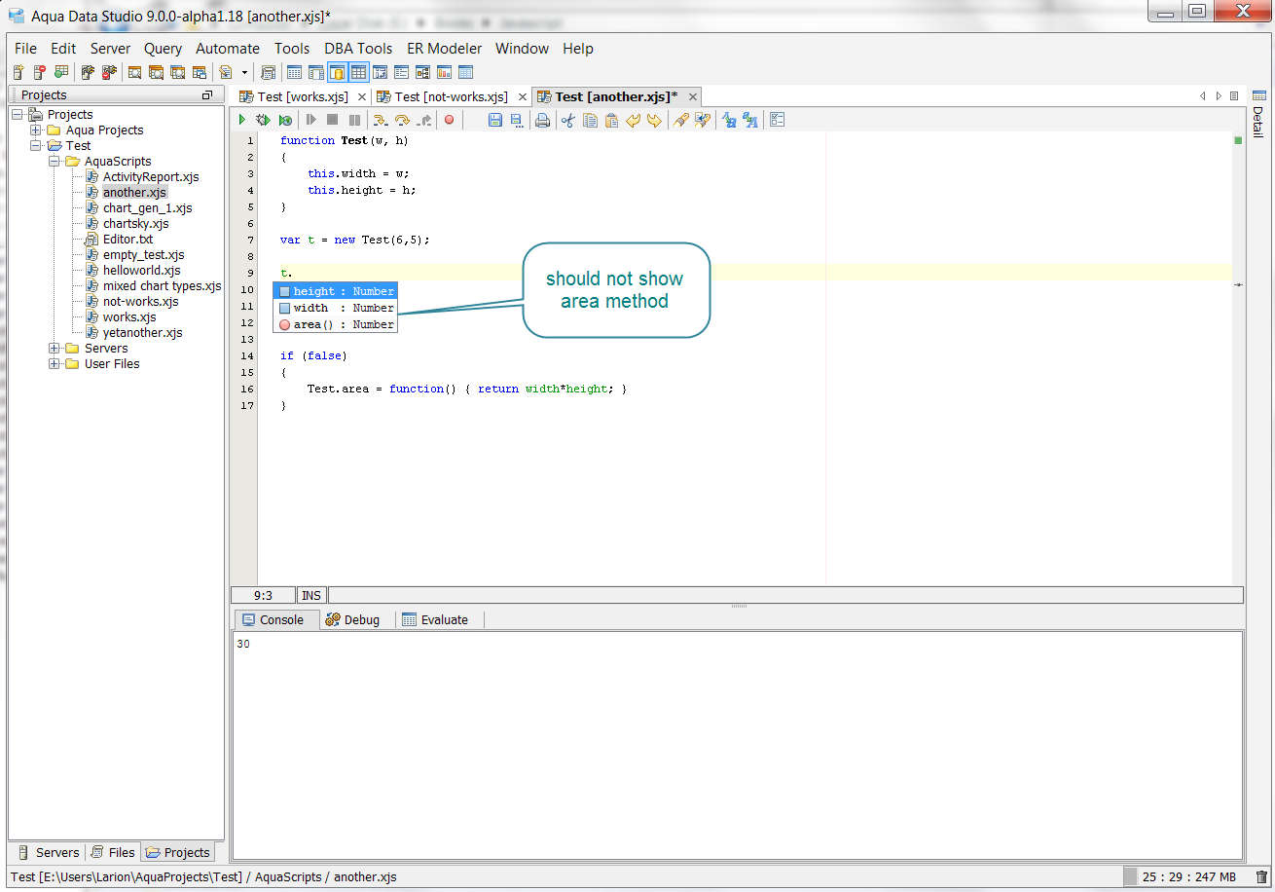
Task: Select yetanother.xjs in the project tree
Action: (x=143, y=333)
